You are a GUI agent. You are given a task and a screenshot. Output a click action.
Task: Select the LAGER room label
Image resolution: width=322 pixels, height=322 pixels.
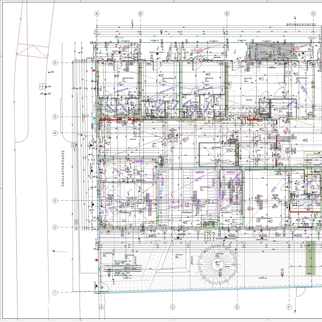pos(154,143)
